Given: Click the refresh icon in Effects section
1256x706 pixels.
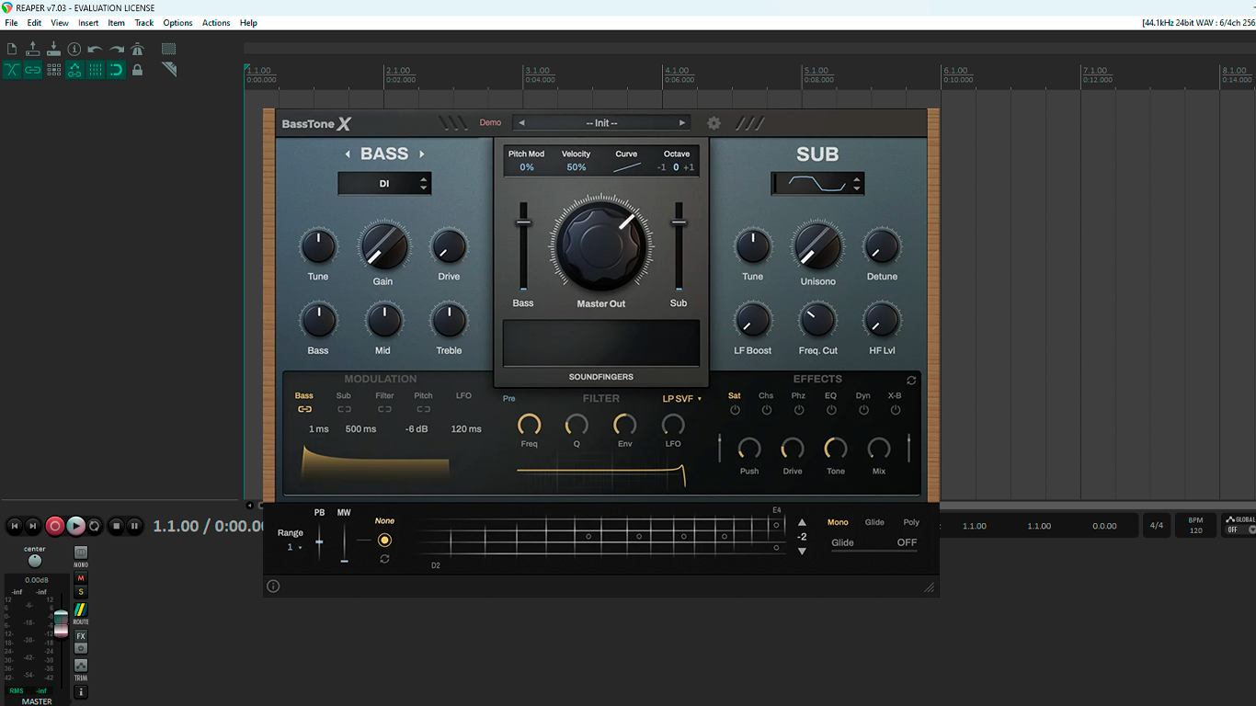Looking at the screenshot, I should coord(911,380).
